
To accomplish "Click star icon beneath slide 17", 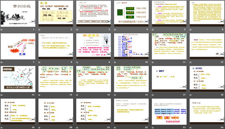I will 153,95.
